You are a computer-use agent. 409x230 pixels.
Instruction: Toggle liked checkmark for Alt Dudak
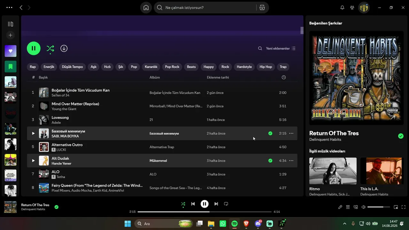(270, 161)
